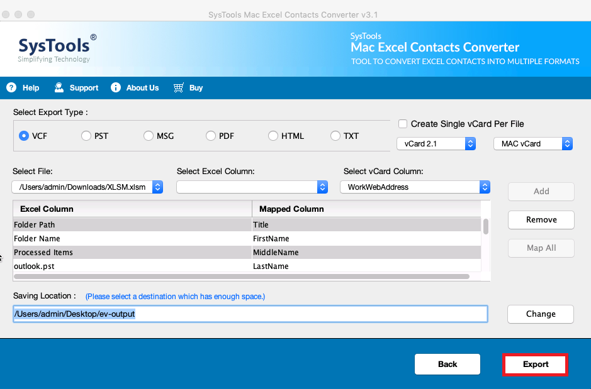Open the Help menu

tap(23, 87)
